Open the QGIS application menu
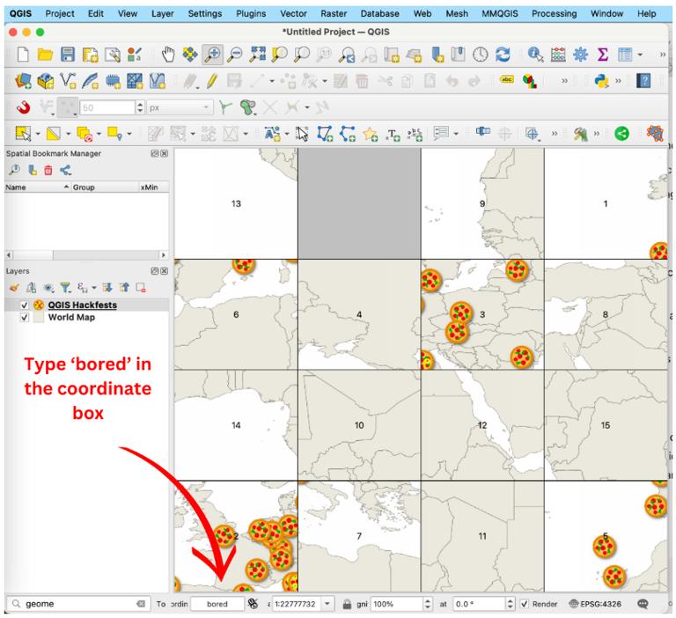 (x=20, y=13)
